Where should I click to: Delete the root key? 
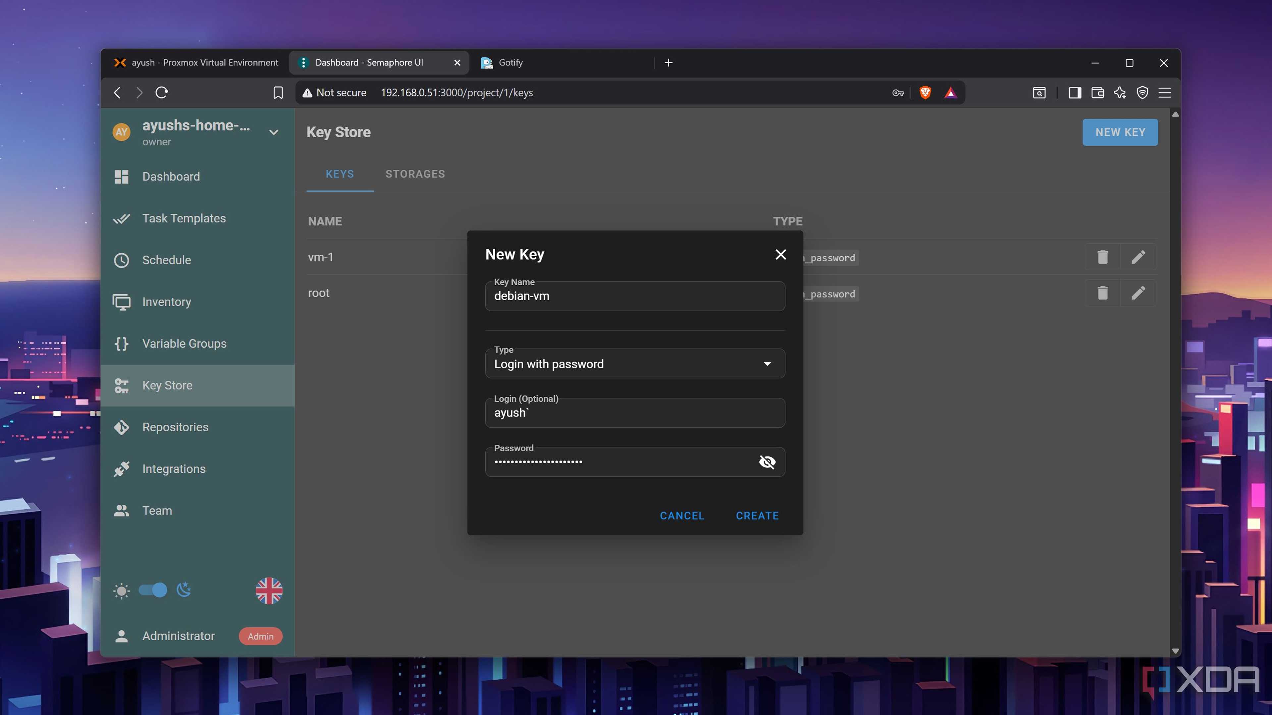tap(1103, 293)
